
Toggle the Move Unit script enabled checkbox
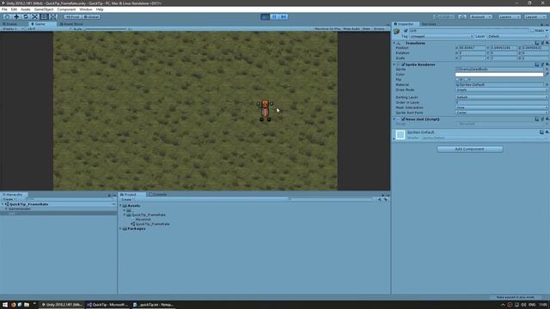[403, 119]
